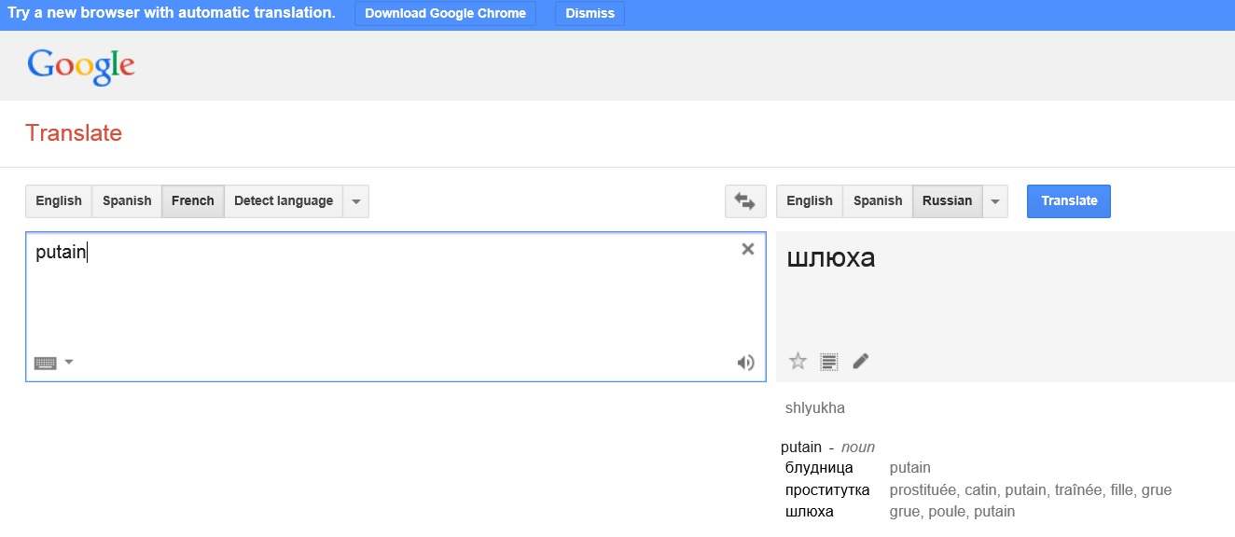This screenshot has width=1235, height=537.
Task: Select English as source language
Action: pyautogui.click(x=58, y=200)
